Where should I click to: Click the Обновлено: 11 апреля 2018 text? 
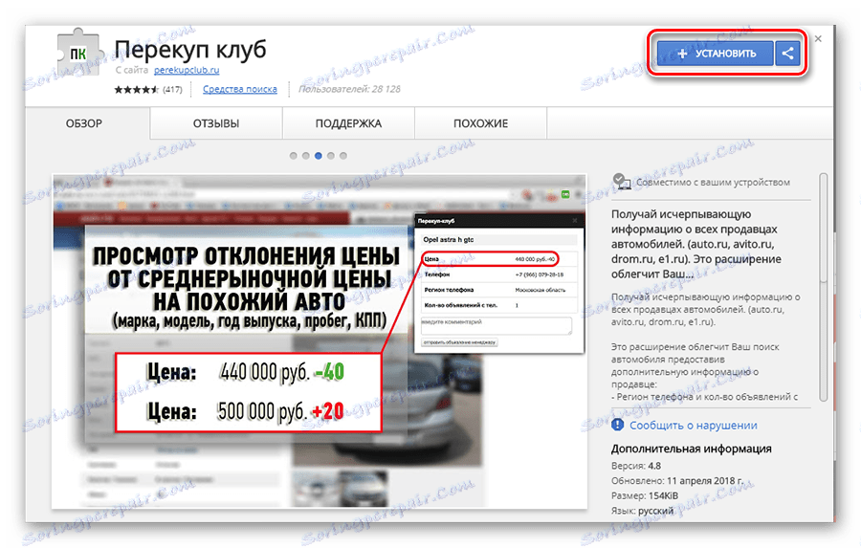point(677,480)
